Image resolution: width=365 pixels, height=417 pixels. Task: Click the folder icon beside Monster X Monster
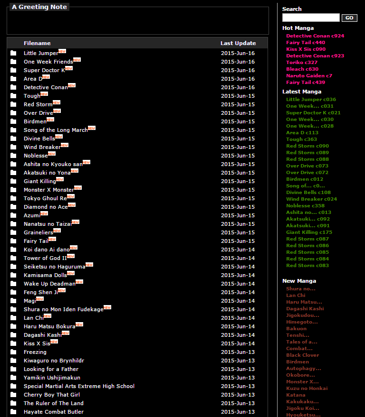pyautogui.click(x=13, y=190)
